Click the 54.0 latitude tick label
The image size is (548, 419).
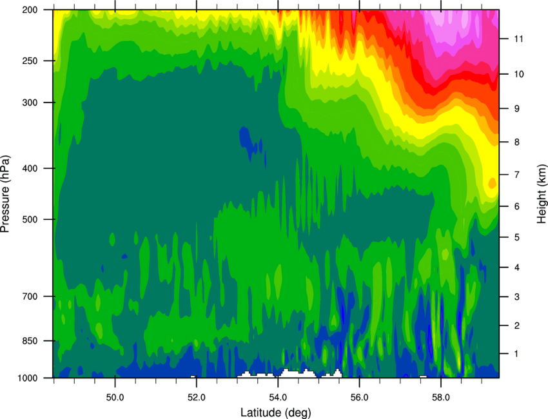(278, 398)
